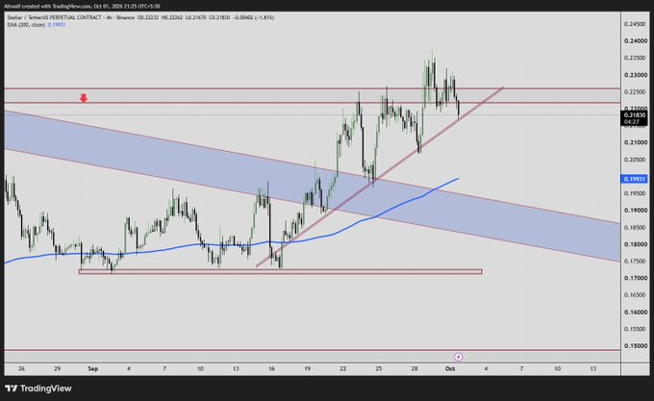Click the open value O0.22232
Screen dimensions: 654x401
tap(148, 17)
